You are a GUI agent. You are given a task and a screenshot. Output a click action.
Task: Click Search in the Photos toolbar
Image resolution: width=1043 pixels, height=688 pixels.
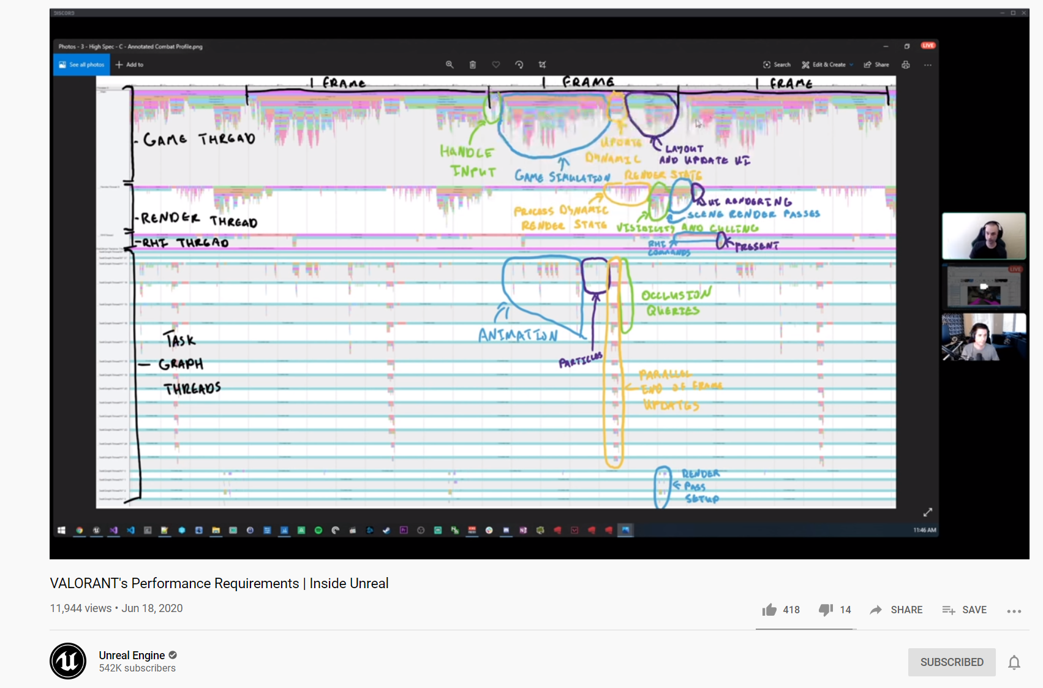[x=777, y=64]
